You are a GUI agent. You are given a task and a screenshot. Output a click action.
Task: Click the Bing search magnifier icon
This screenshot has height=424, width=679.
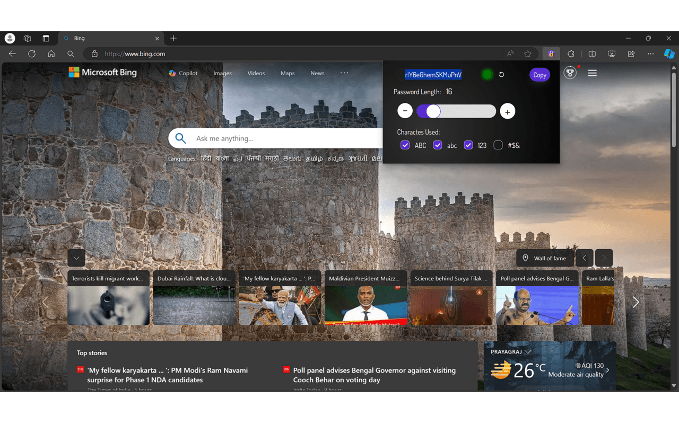coord(180,138)
